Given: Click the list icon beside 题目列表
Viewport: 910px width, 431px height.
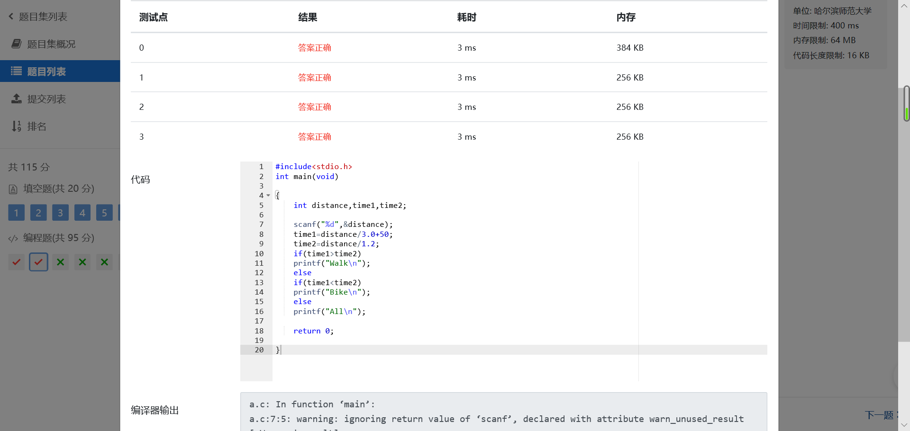Looking at the screenshot, I should [x=17, y=72].
